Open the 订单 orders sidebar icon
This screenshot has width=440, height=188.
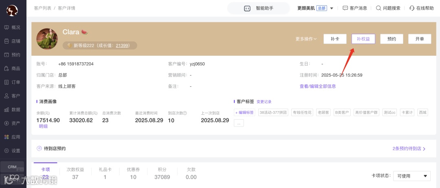(7, 82)
